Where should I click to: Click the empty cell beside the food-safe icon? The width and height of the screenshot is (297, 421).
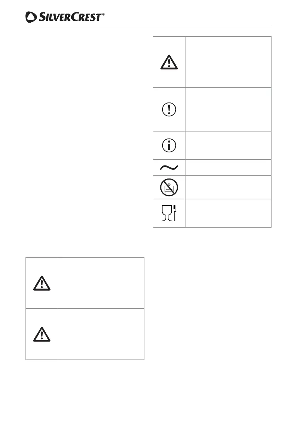coord(228,213)
